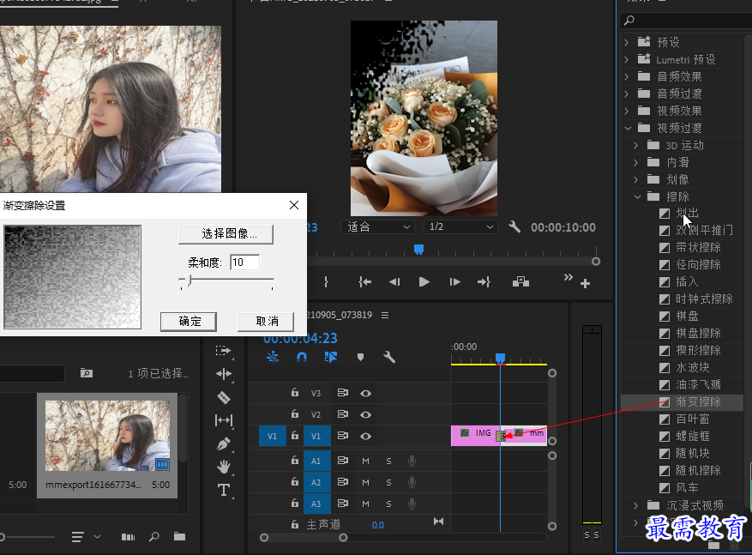
Task: Collapse the 视频过渡 folder
Action: pos(628,128)
